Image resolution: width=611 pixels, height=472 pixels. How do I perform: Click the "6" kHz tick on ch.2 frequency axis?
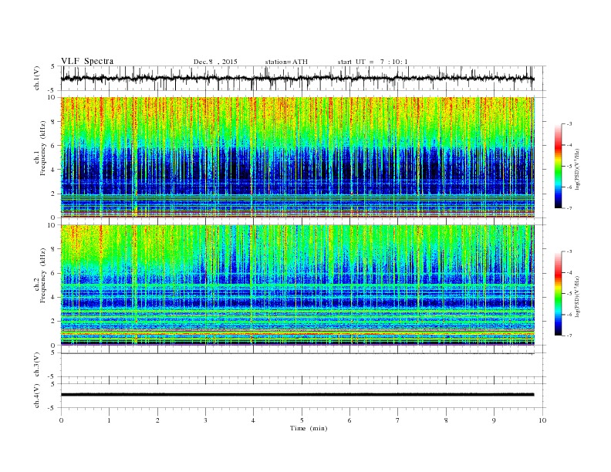pyautogui.click(x=54, y=273)
